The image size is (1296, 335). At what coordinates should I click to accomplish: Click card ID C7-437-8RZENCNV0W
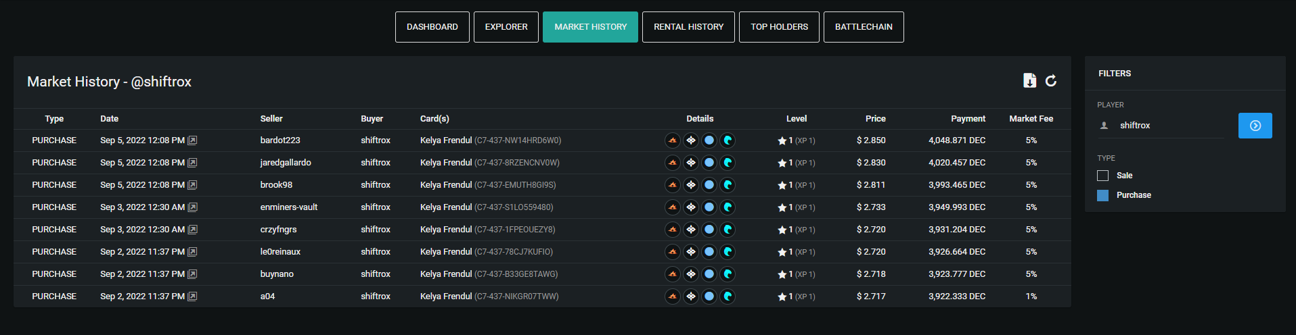517,163
